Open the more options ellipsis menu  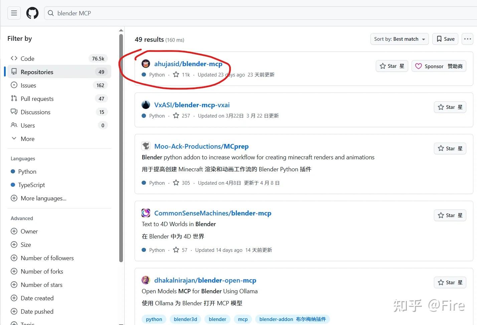pos(467,39)
